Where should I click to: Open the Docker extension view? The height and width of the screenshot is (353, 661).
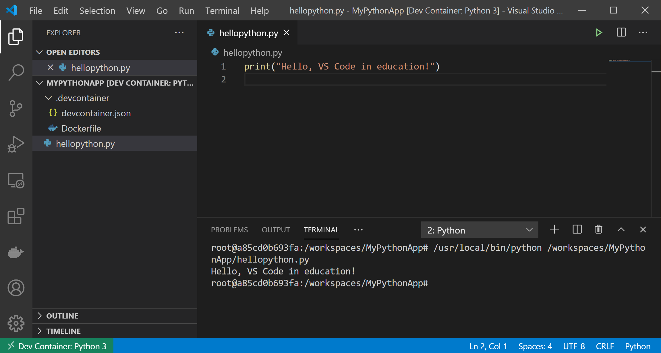(x=16, y=252)
